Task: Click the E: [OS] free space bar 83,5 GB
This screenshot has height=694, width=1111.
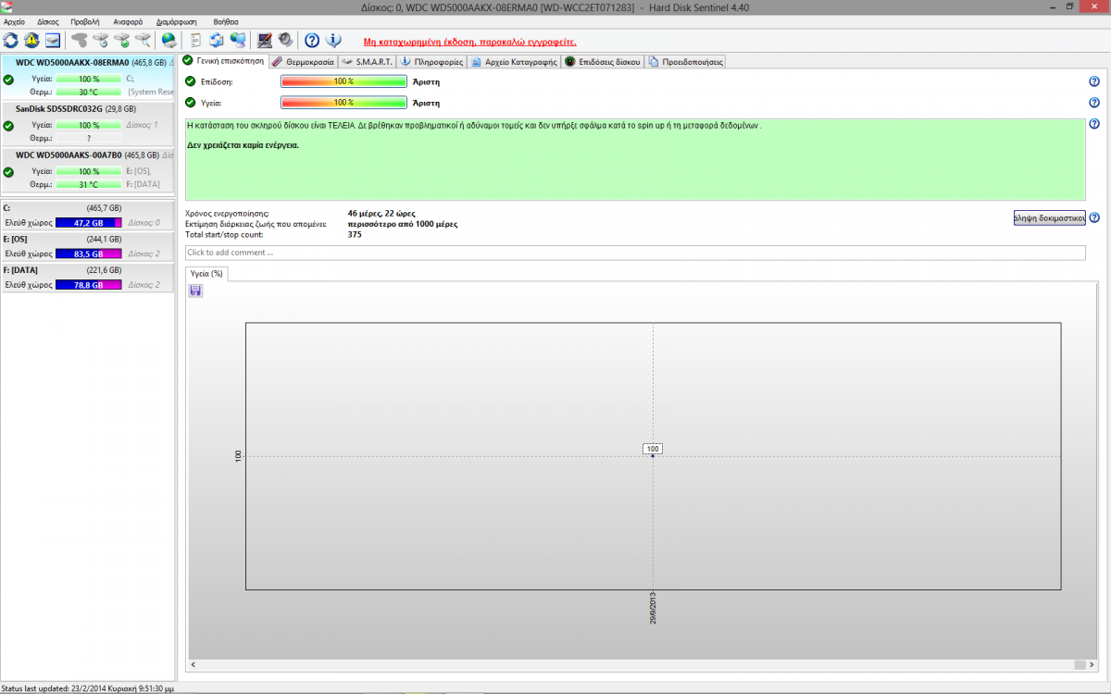Action: pyautogui.click(x=89, y=254)
